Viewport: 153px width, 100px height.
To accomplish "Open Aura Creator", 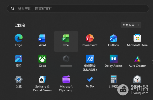I will click(x=137, y=61).
